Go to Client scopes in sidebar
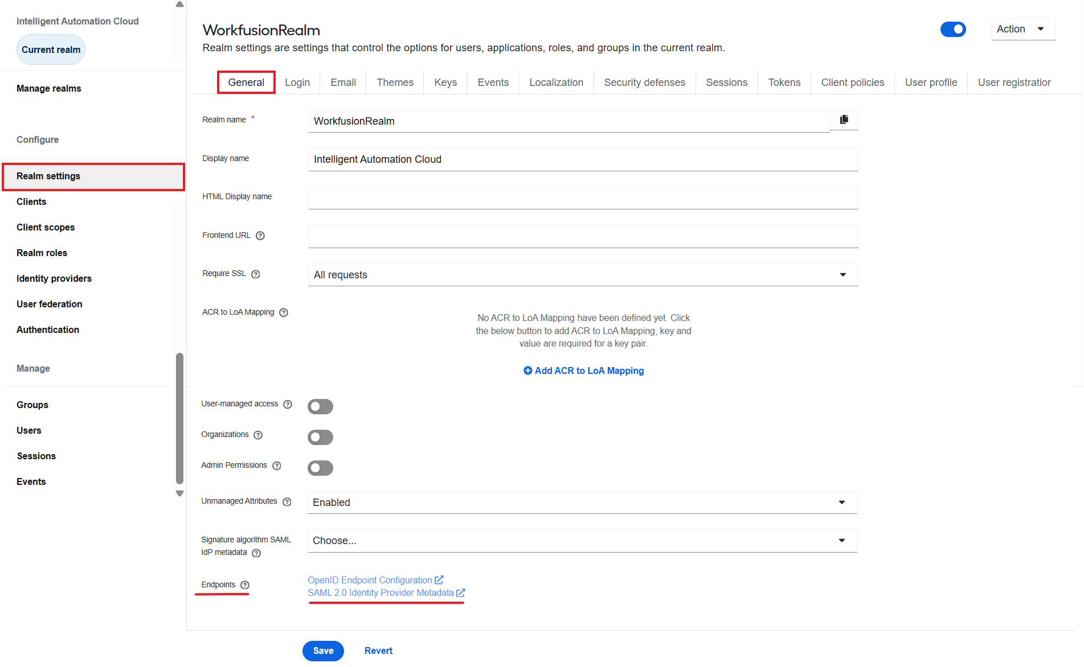Image resolution: width=1084 pixels, height=667 pixels. (46, 228)
